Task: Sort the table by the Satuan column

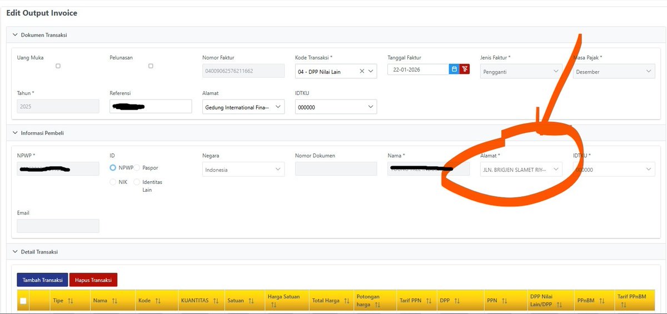Action: [x=251, y=301]
